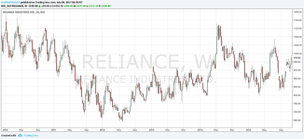Open the shabbirbhimani profile link

[x=10, y=2]
